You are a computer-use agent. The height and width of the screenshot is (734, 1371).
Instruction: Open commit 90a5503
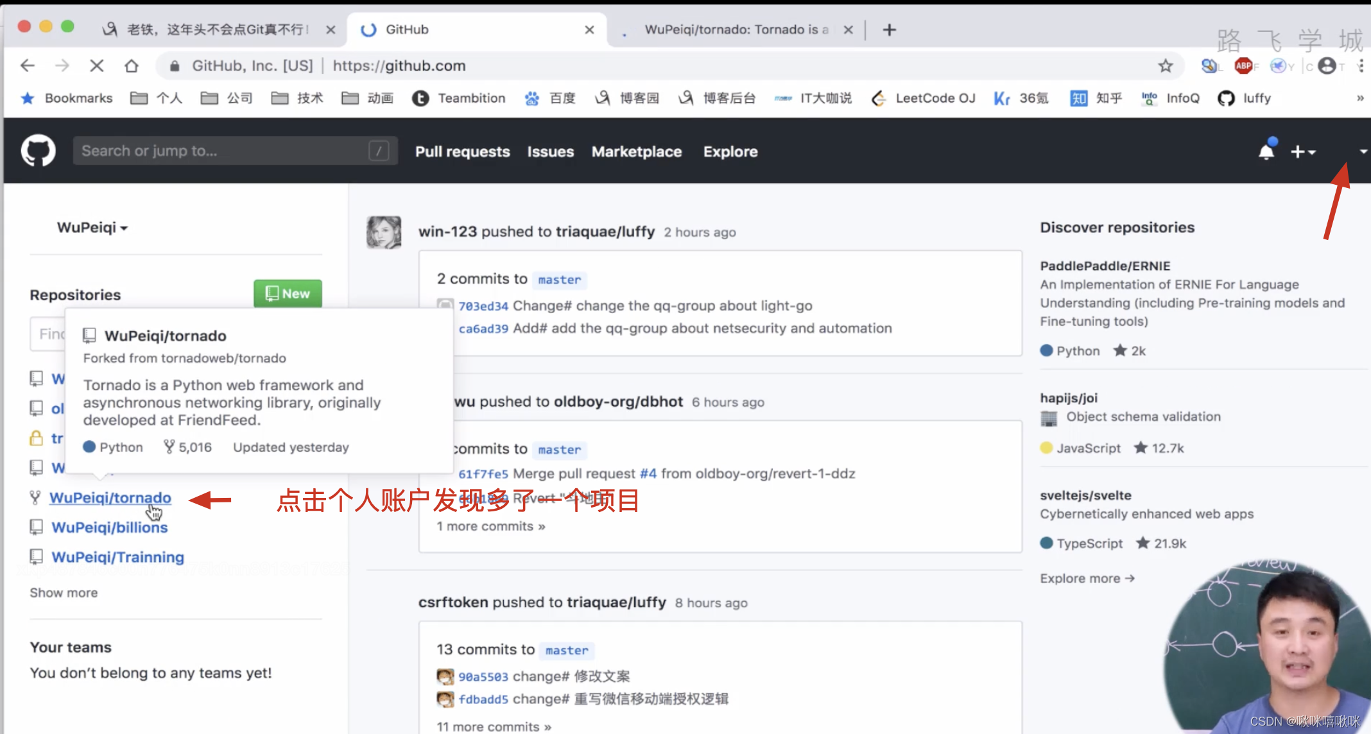[x=483, y=677]
